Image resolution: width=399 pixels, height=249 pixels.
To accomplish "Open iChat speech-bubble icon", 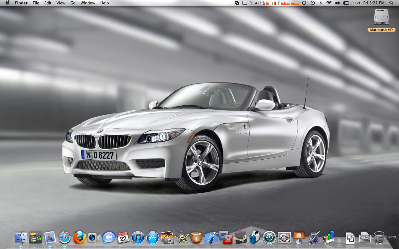I will click(x=109, y=238).
